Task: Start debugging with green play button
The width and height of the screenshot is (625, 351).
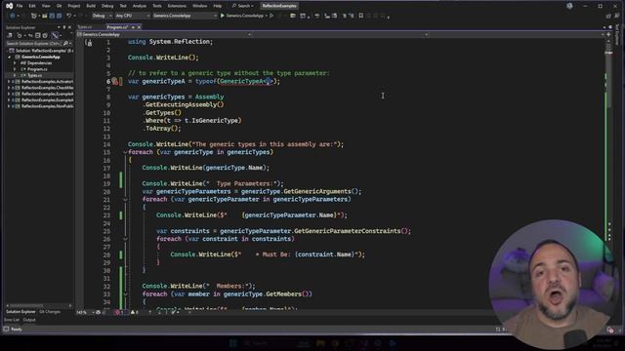Action: click(x=223, y=16)
